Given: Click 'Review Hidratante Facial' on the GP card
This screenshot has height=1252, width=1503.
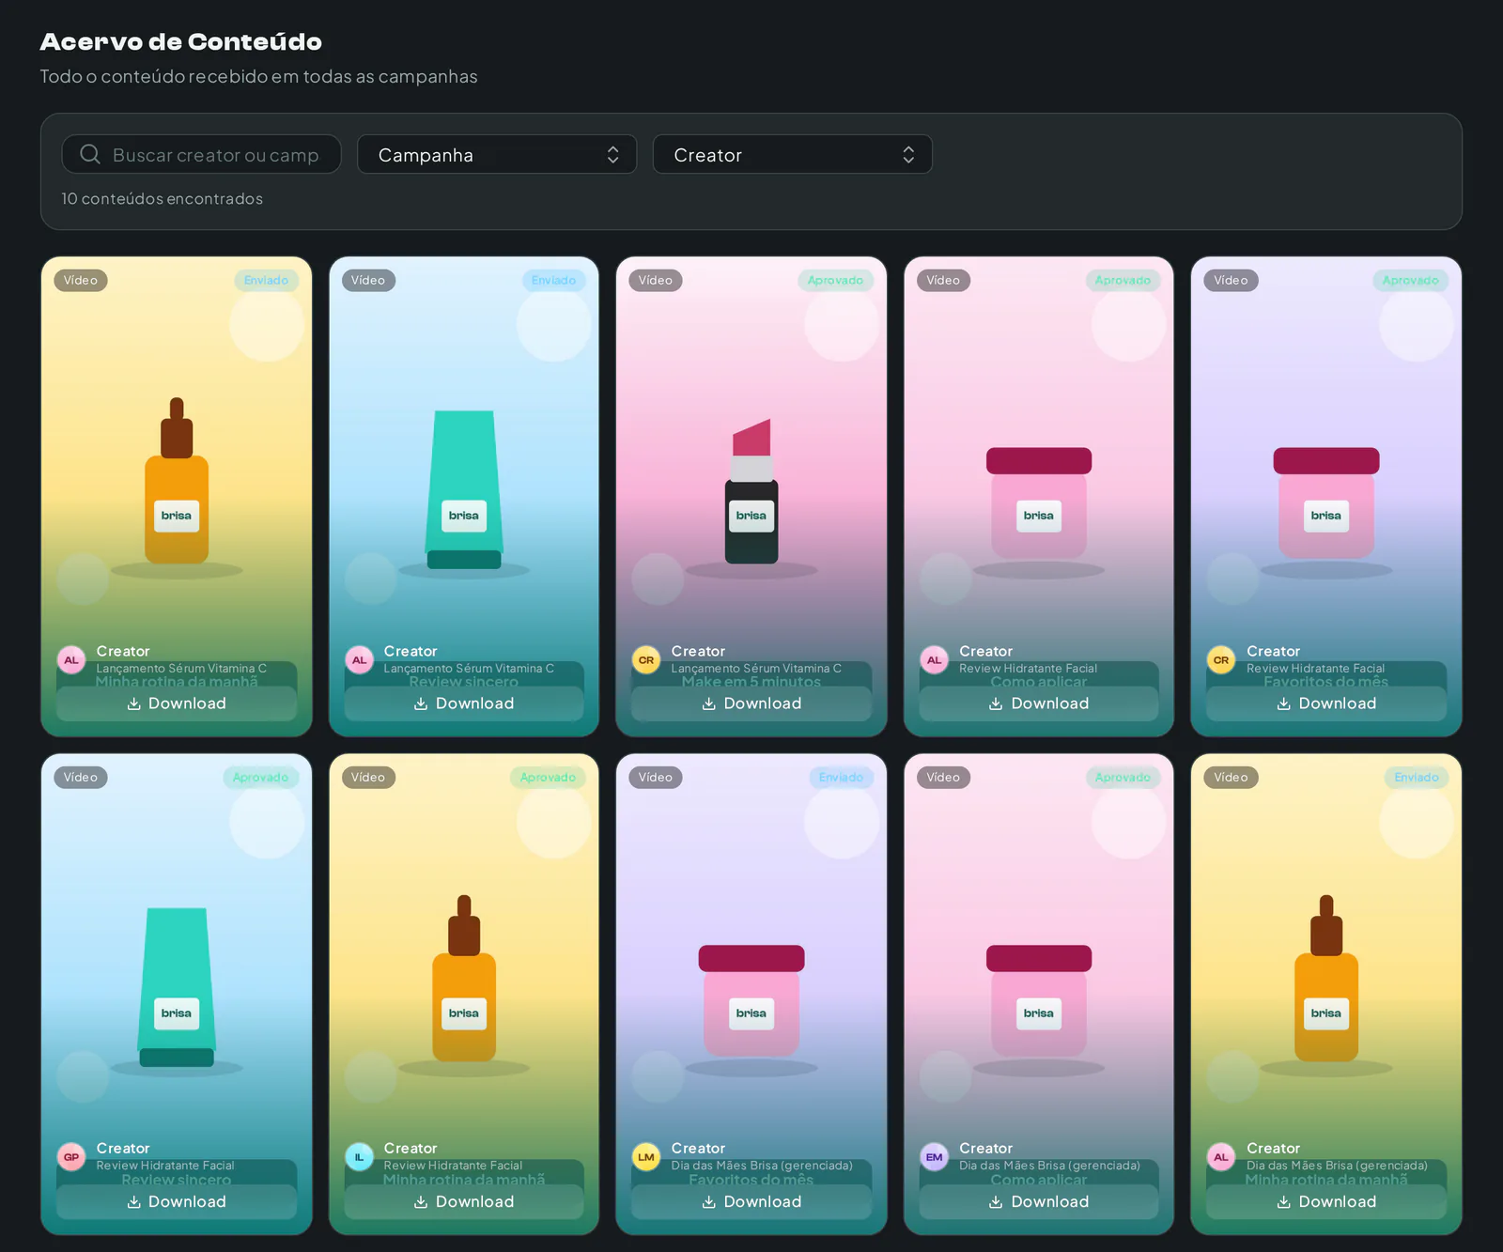Looking at the screenshot, I should (x=165, y=1166).
